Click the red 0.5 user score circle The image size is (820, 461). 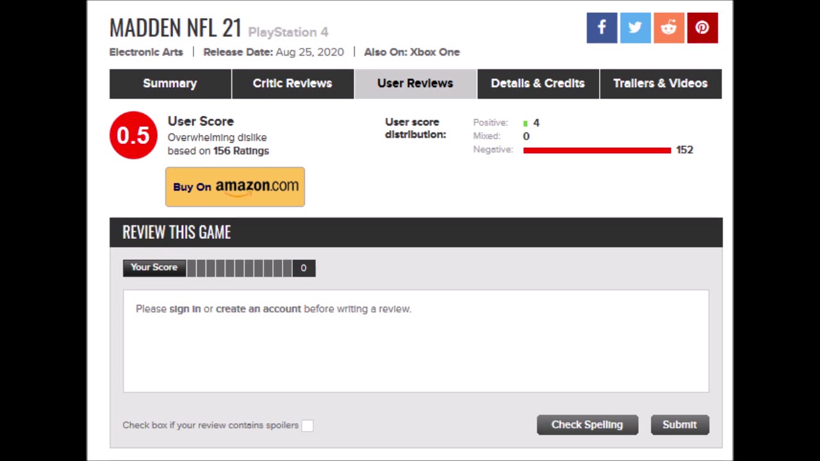coord(133,135)
